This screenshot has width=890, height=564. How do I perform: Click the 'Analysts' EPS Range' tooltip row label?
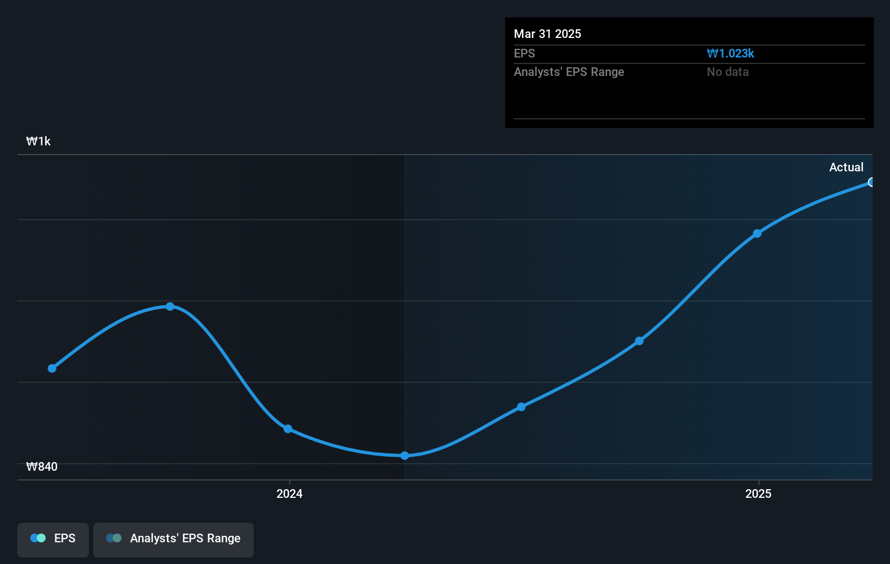[569, 72]
